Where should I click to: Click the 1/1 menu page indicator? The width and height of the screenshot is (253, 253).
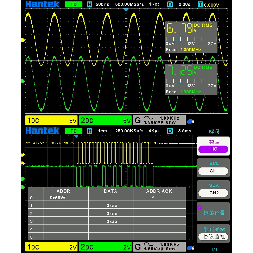click(214, 249)
